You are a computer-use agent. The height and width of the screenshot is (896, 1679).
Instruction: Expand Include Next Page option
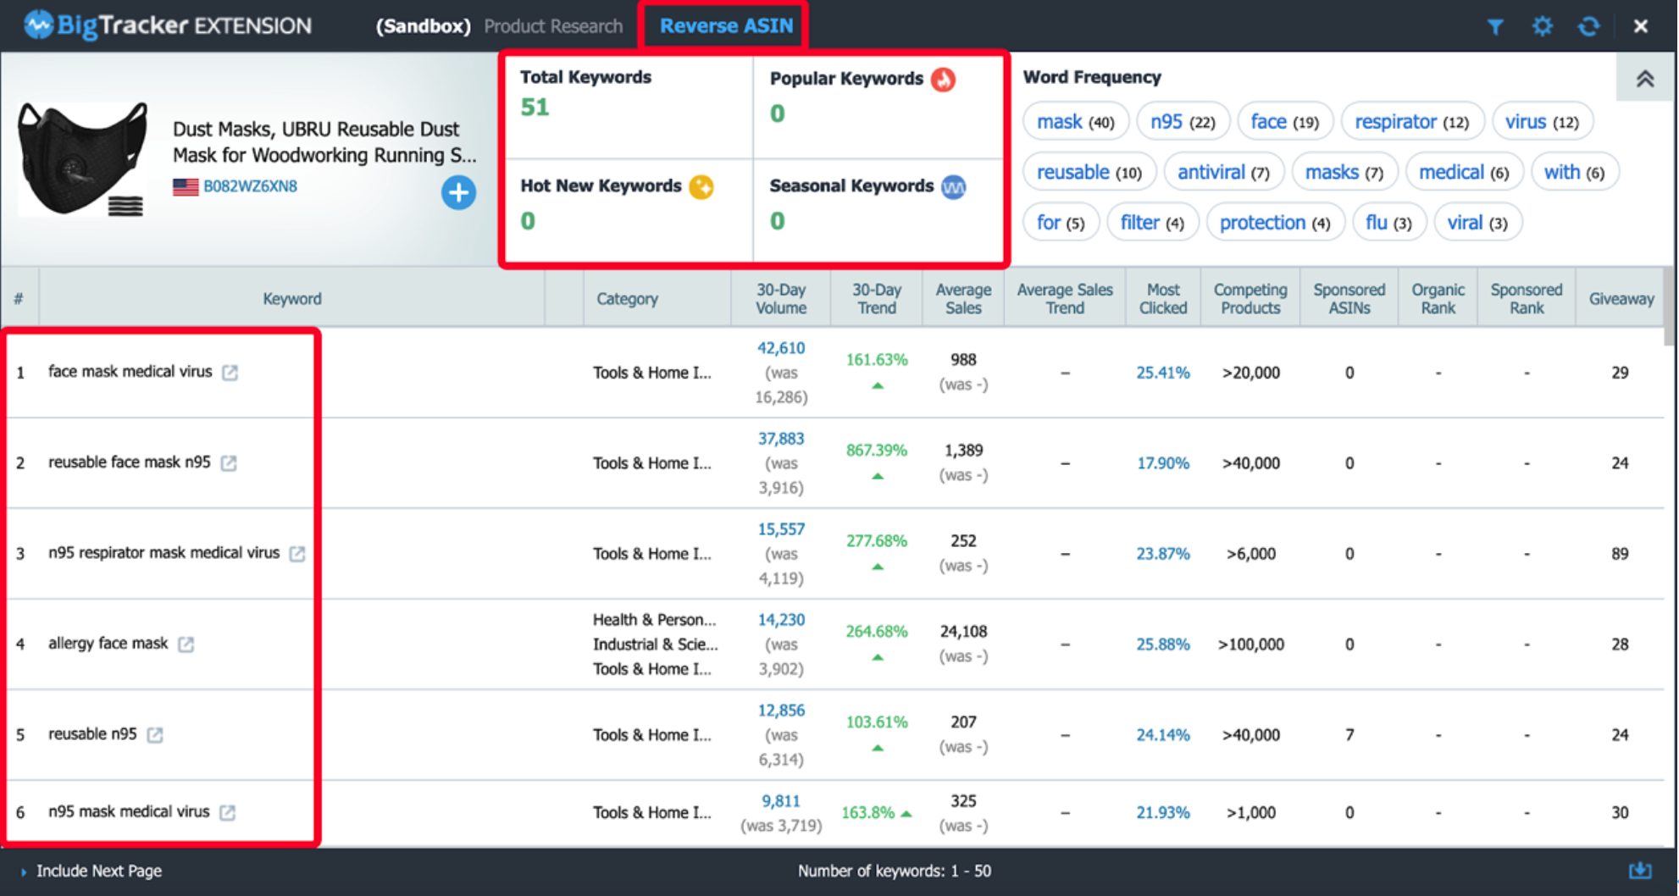(91, 871)
